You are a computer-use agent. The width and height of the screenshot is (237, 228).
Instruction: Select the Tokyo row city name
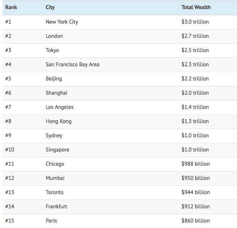click(x=52, y=50)
